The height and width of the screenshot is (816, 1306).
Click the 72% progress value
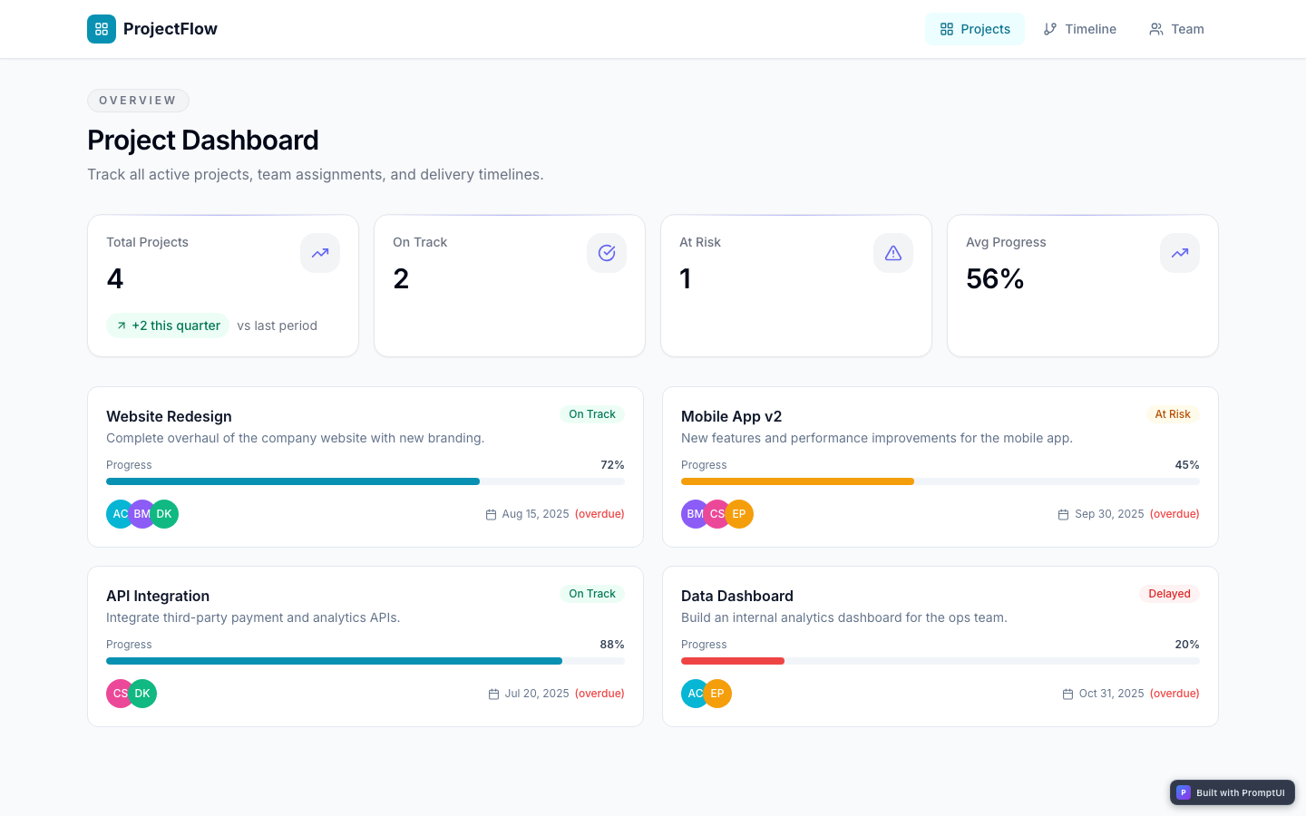click(x=612, y=465)
